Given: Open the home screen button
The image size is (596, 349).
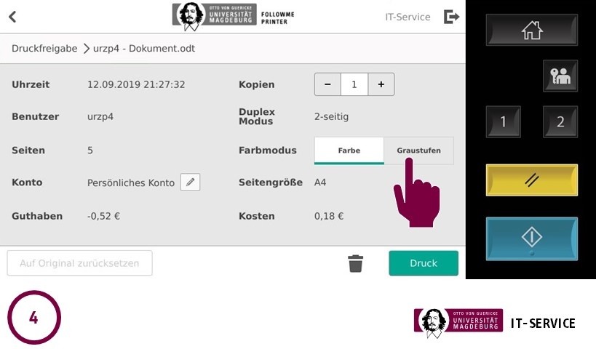Looking at the screenshot, I should (532, 30).
